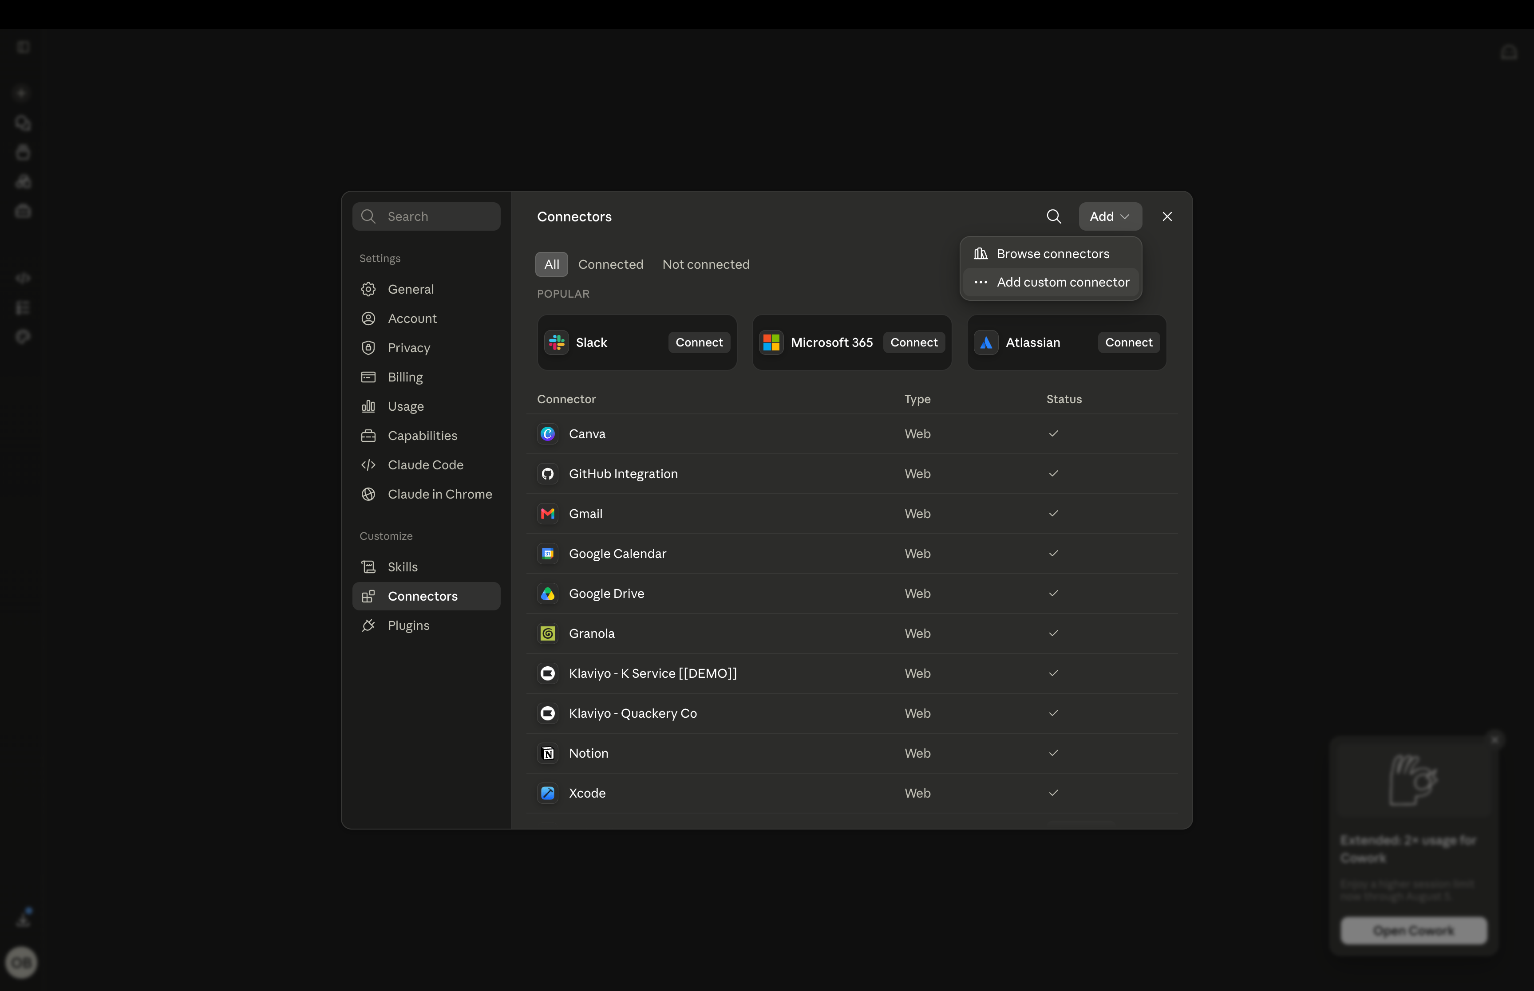Screen dimensions: 1534x991
Task: Click the Slack logo icon
Action: 557,342
